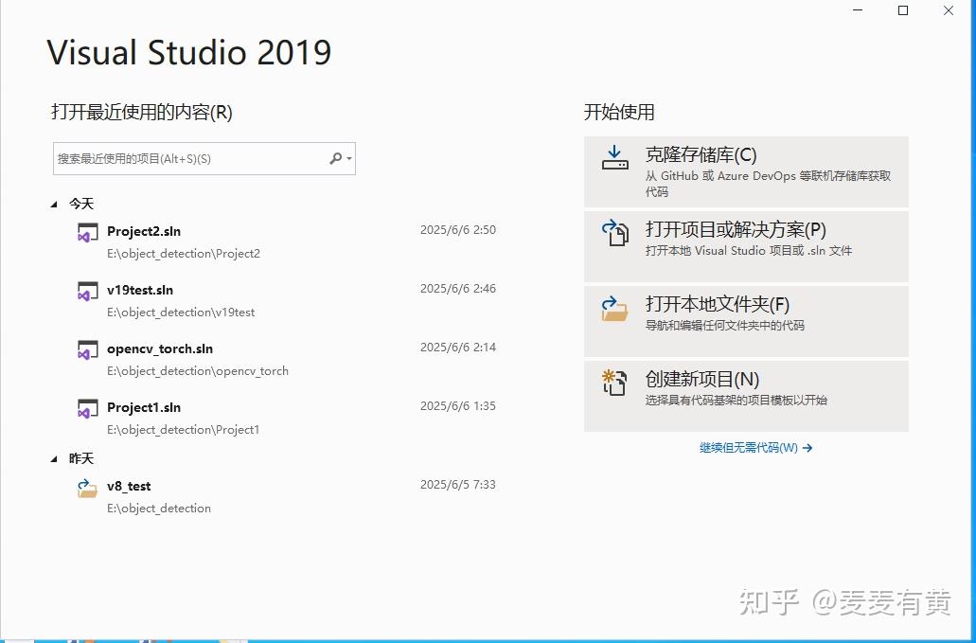Open v8_test from yesterday's list
The image size is (976, 643).
130,486
